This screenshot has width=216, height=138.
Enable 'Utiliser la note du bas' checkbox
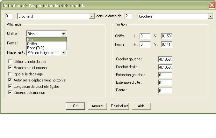[x=11, y=61]
